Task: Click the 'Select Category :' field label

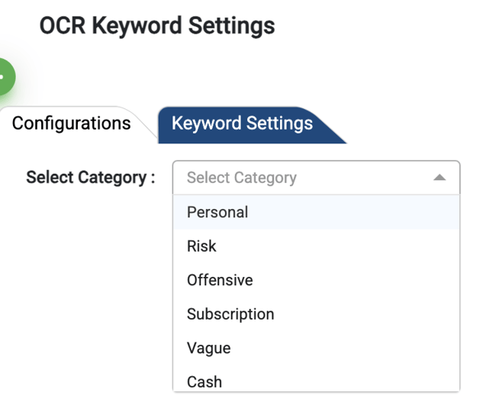Action: (91, 178)
